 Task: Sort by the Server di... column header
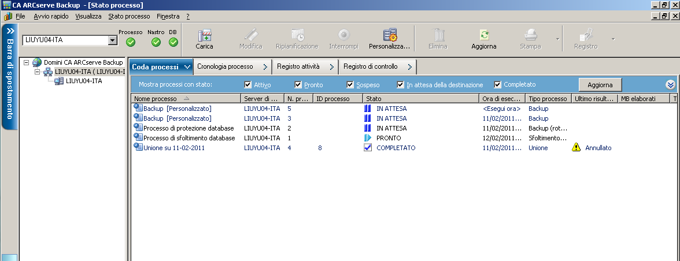(263, 99)
